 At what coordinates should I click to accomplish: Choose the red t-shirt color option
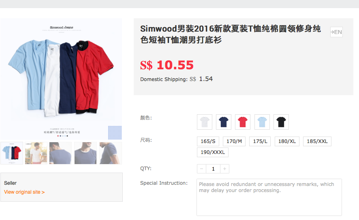(243, 122)
